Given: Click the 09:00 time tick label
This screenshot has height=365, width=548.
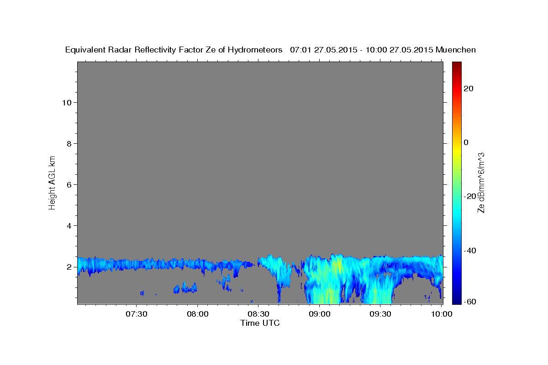Looking at the screenshot, I should [x=320, y=314].
